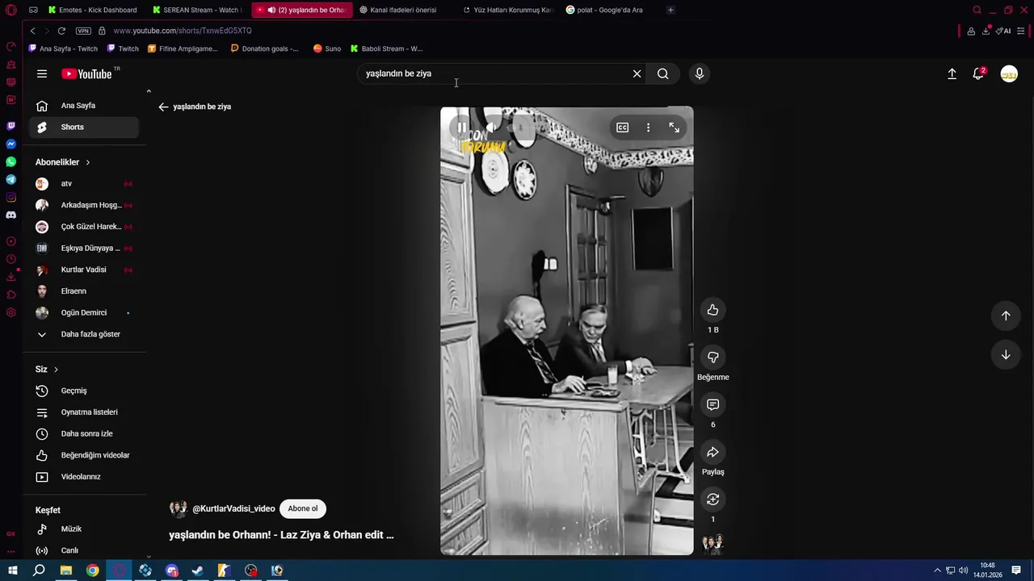Open Fifine Ampligame bookmark

[x=183, y=48]
